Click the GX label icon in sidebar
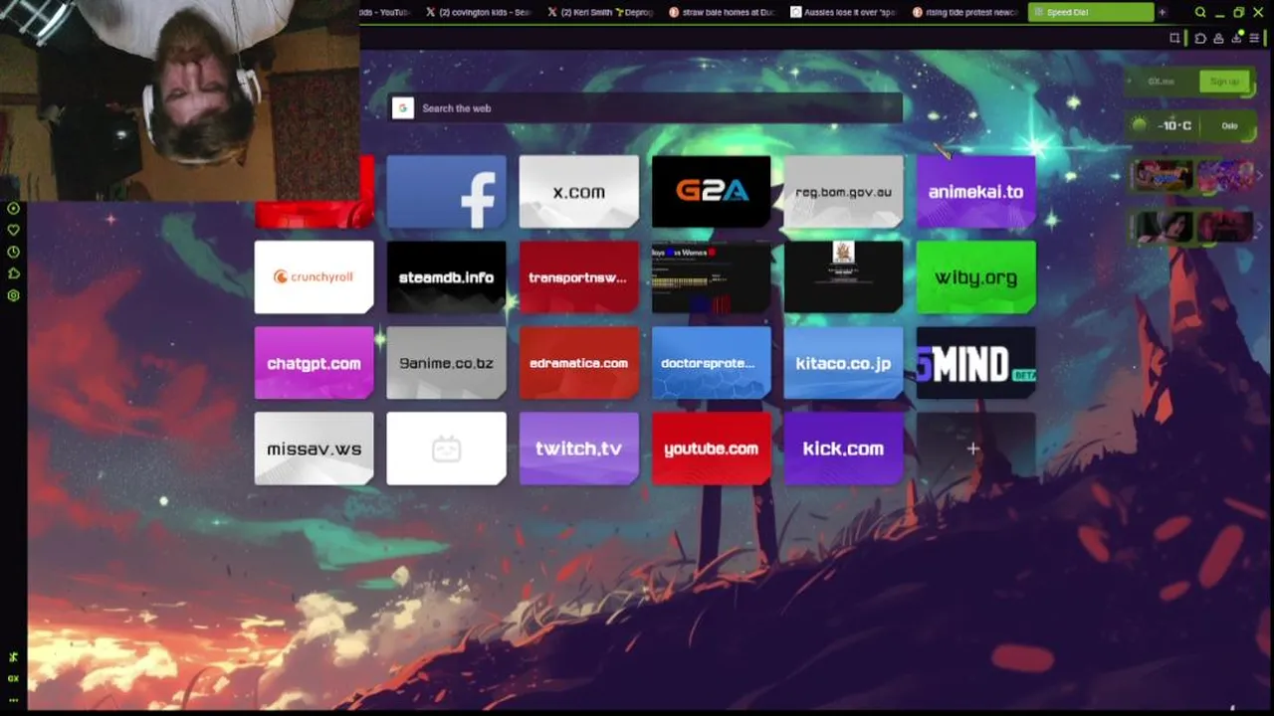This screenshot has width=1274, height=716. coord(13,679)
